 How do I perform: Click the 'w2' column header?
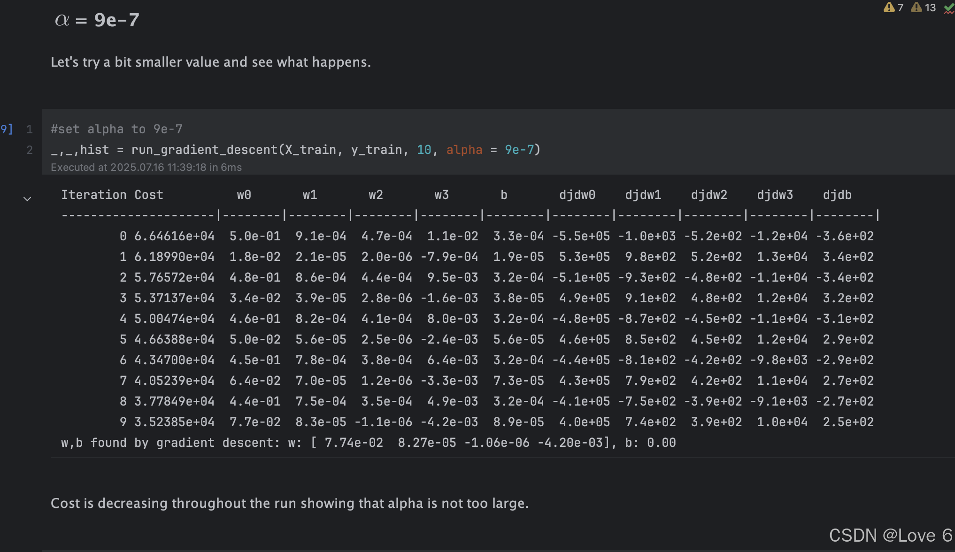pyautogui.click(x=376, y=195)
